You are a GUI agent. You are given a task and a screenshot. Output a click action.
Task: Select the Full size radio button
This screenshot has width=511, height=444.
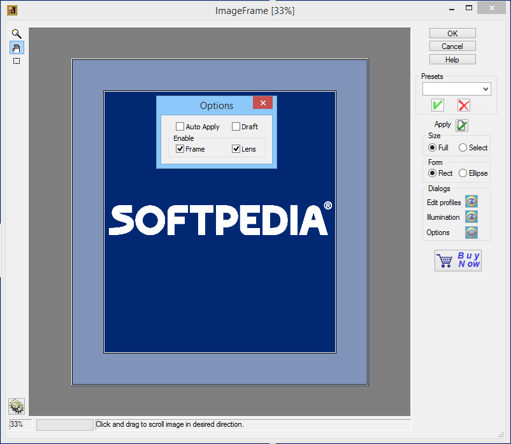click(432, 148)
